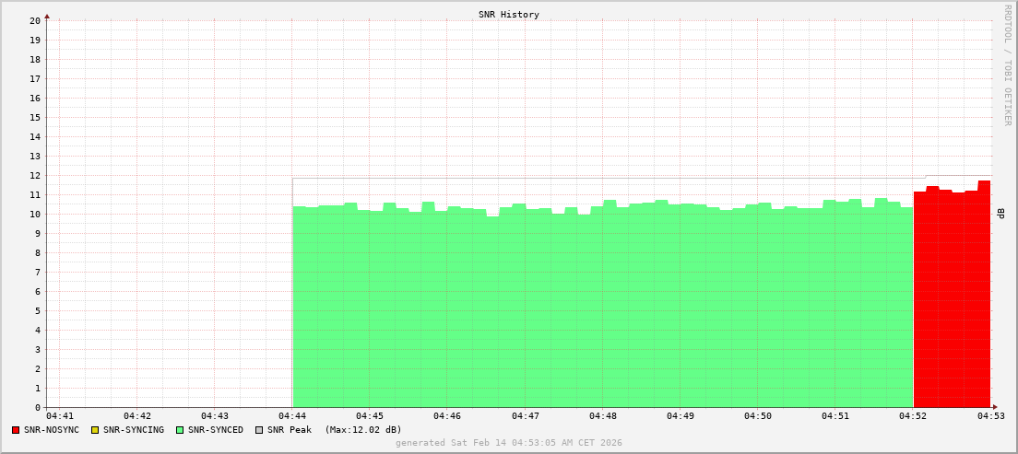Screen dimensions: 1018x454
Task: Select the SNR-SYNCED legend label
Action: (x=216, y=430)
